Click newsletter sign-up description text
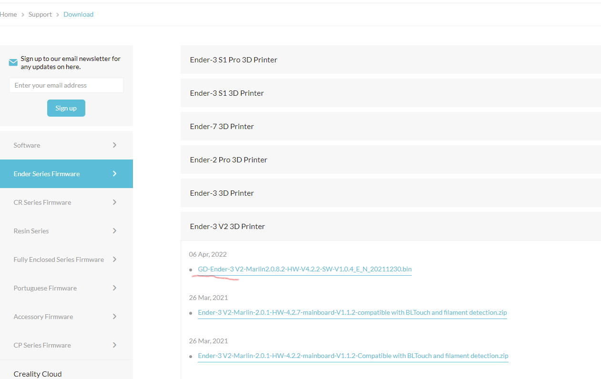 tap(71, 62)
